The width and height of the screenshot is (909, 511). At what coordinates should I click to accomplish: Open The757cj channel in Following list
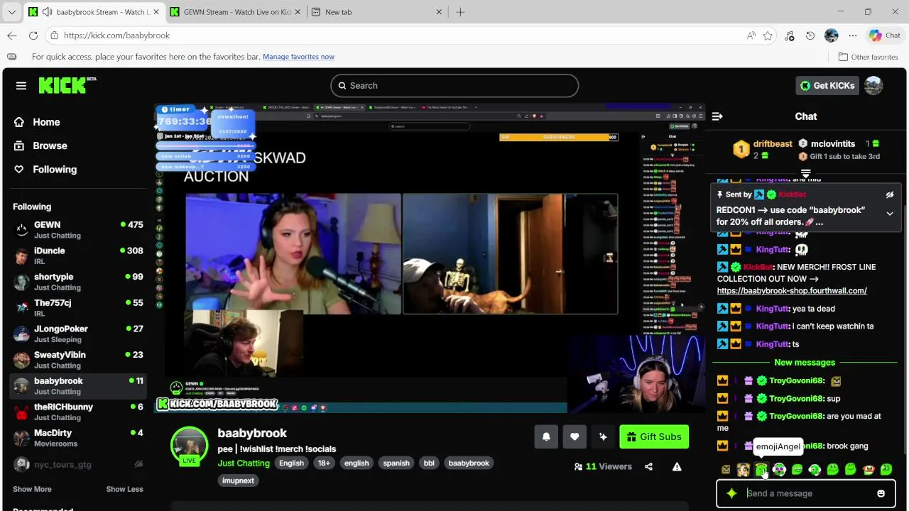coord(78,307)
